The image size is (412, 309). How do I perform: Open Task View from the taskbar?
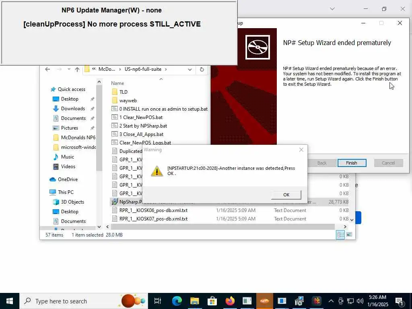tap(157, 301)
